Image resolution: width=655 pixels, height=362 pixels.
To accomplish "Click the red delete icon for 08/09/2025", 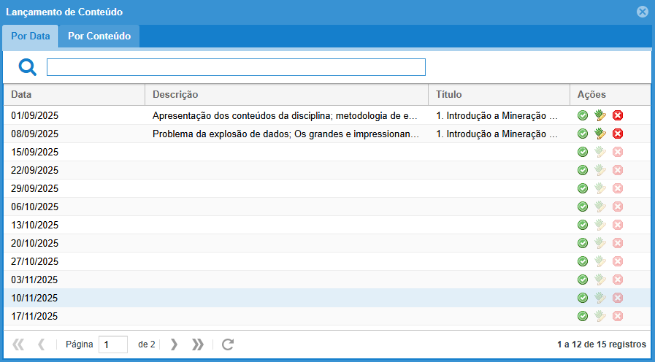I will click(x=618, y=134).
